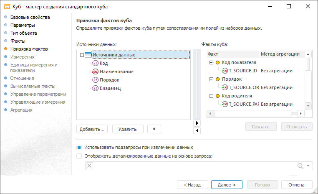Enable the show detailed data by query checkbox
Screen dimensions: 318x194
[79, 156]
